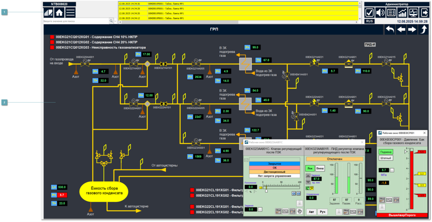
Task: Open the hamburger menu in top-left toolbar
Action: (71, 12)
